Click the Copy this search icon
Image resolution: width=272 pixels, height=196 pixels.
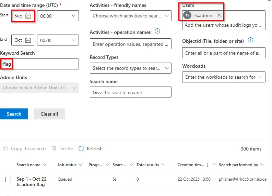click(x=5, y=148)
